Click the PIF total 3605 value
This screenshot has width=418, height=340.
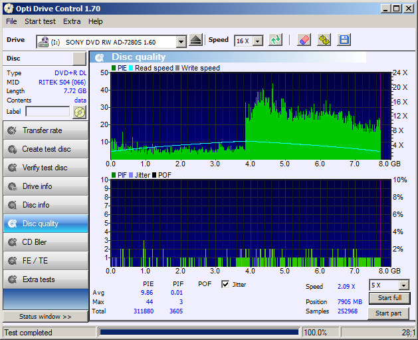click(x=176, y=311)
